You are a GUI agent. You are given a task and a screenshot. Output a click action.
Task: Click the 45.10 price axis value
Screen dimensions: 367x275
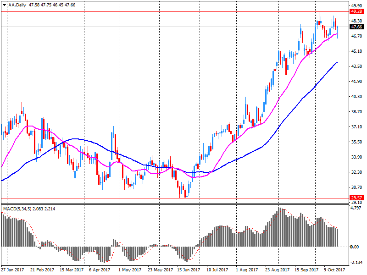(x=357, y=51)
